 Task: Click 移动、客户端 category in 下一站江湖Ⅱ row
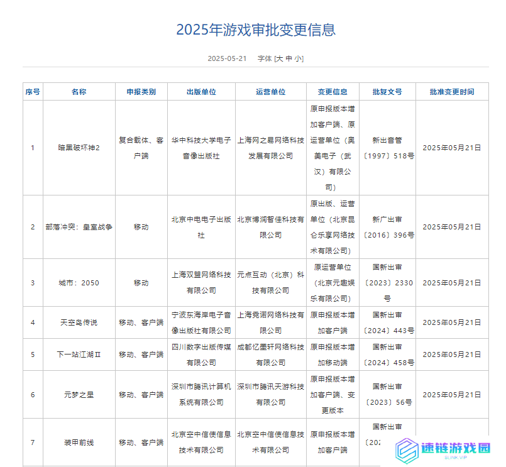click(x=141, y=354)
